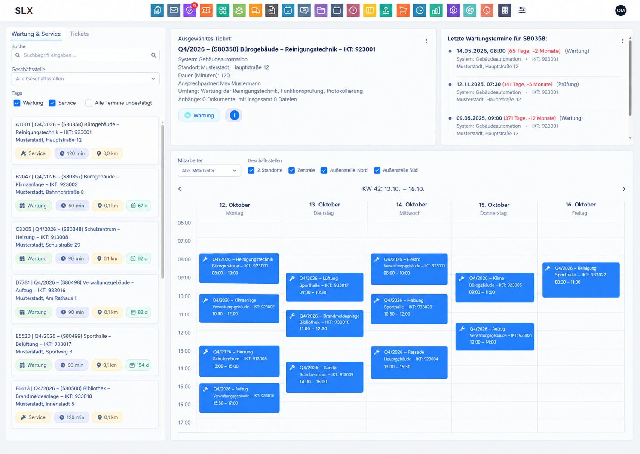Open the green bar chart icon

click(x=436, y=10)
